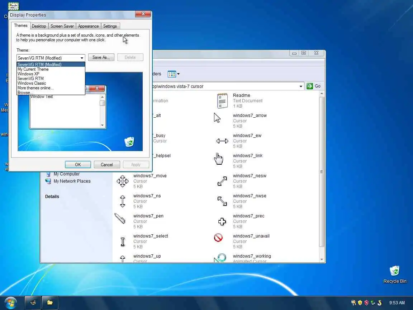This screenshot has width=413, height=310.
Task: Select the windows7_working animated cursor icon
Action: pos(220,258)
